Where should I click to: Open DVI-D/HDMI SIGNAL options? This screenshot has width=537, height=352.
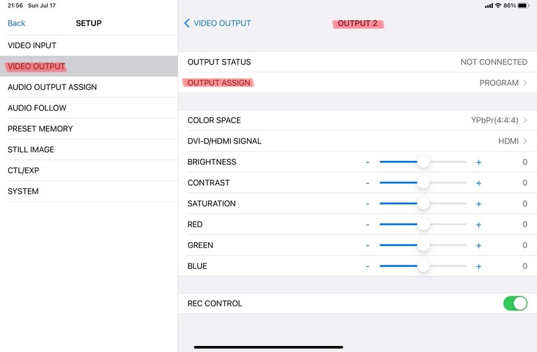point(357,141)
